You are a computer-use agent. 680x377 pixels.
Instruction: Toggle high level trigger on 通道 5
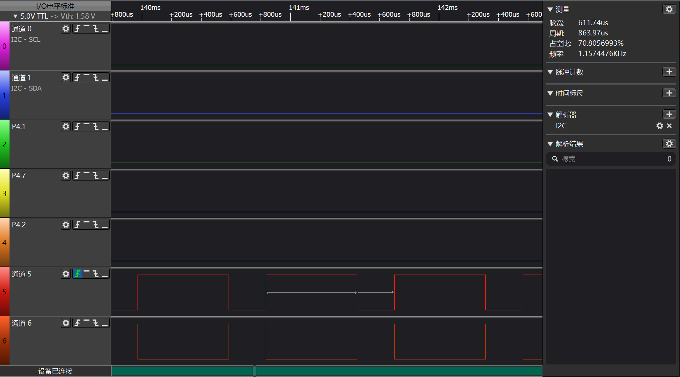(86, 274)
